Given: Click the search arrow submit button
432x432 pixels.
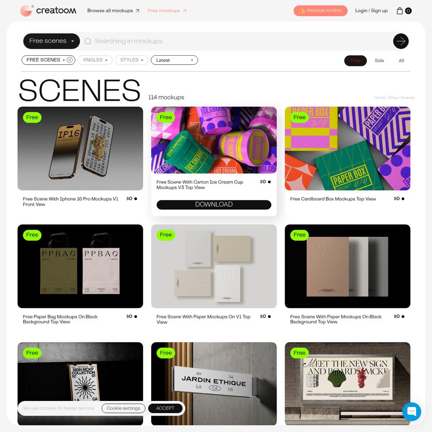Looking at the screenshot, I should (x=400, y=41).
